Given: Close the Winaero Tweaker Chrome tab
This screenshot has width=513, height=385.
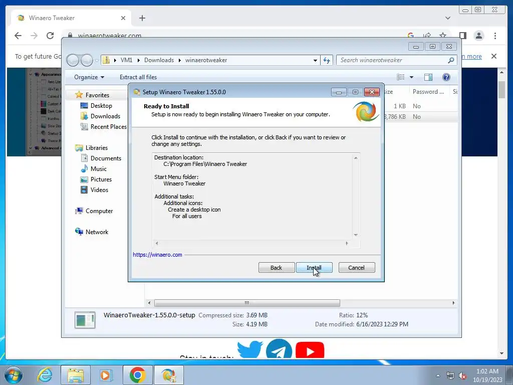Looking at the screenshot, I should [x=123, y=18].
